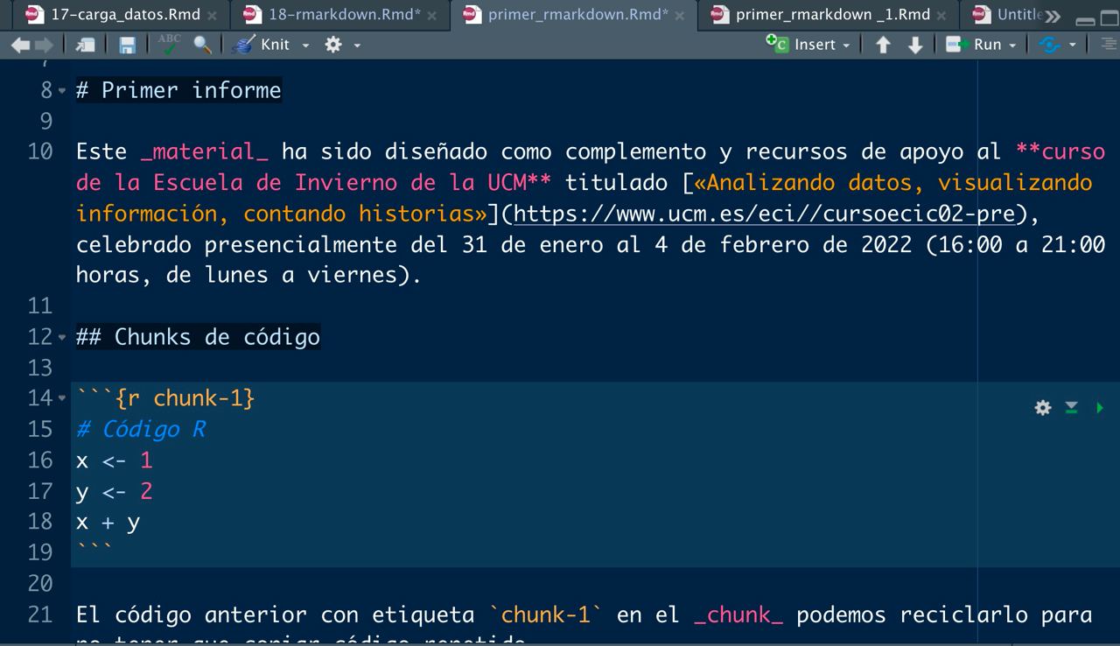Collapse the 'Primer informe' section fold arrow

click(x=62, y=91)
